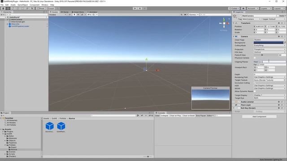Click the BackGround prefab thumbnail
Viewport: 287px width, 161px height.
[50, 126]
